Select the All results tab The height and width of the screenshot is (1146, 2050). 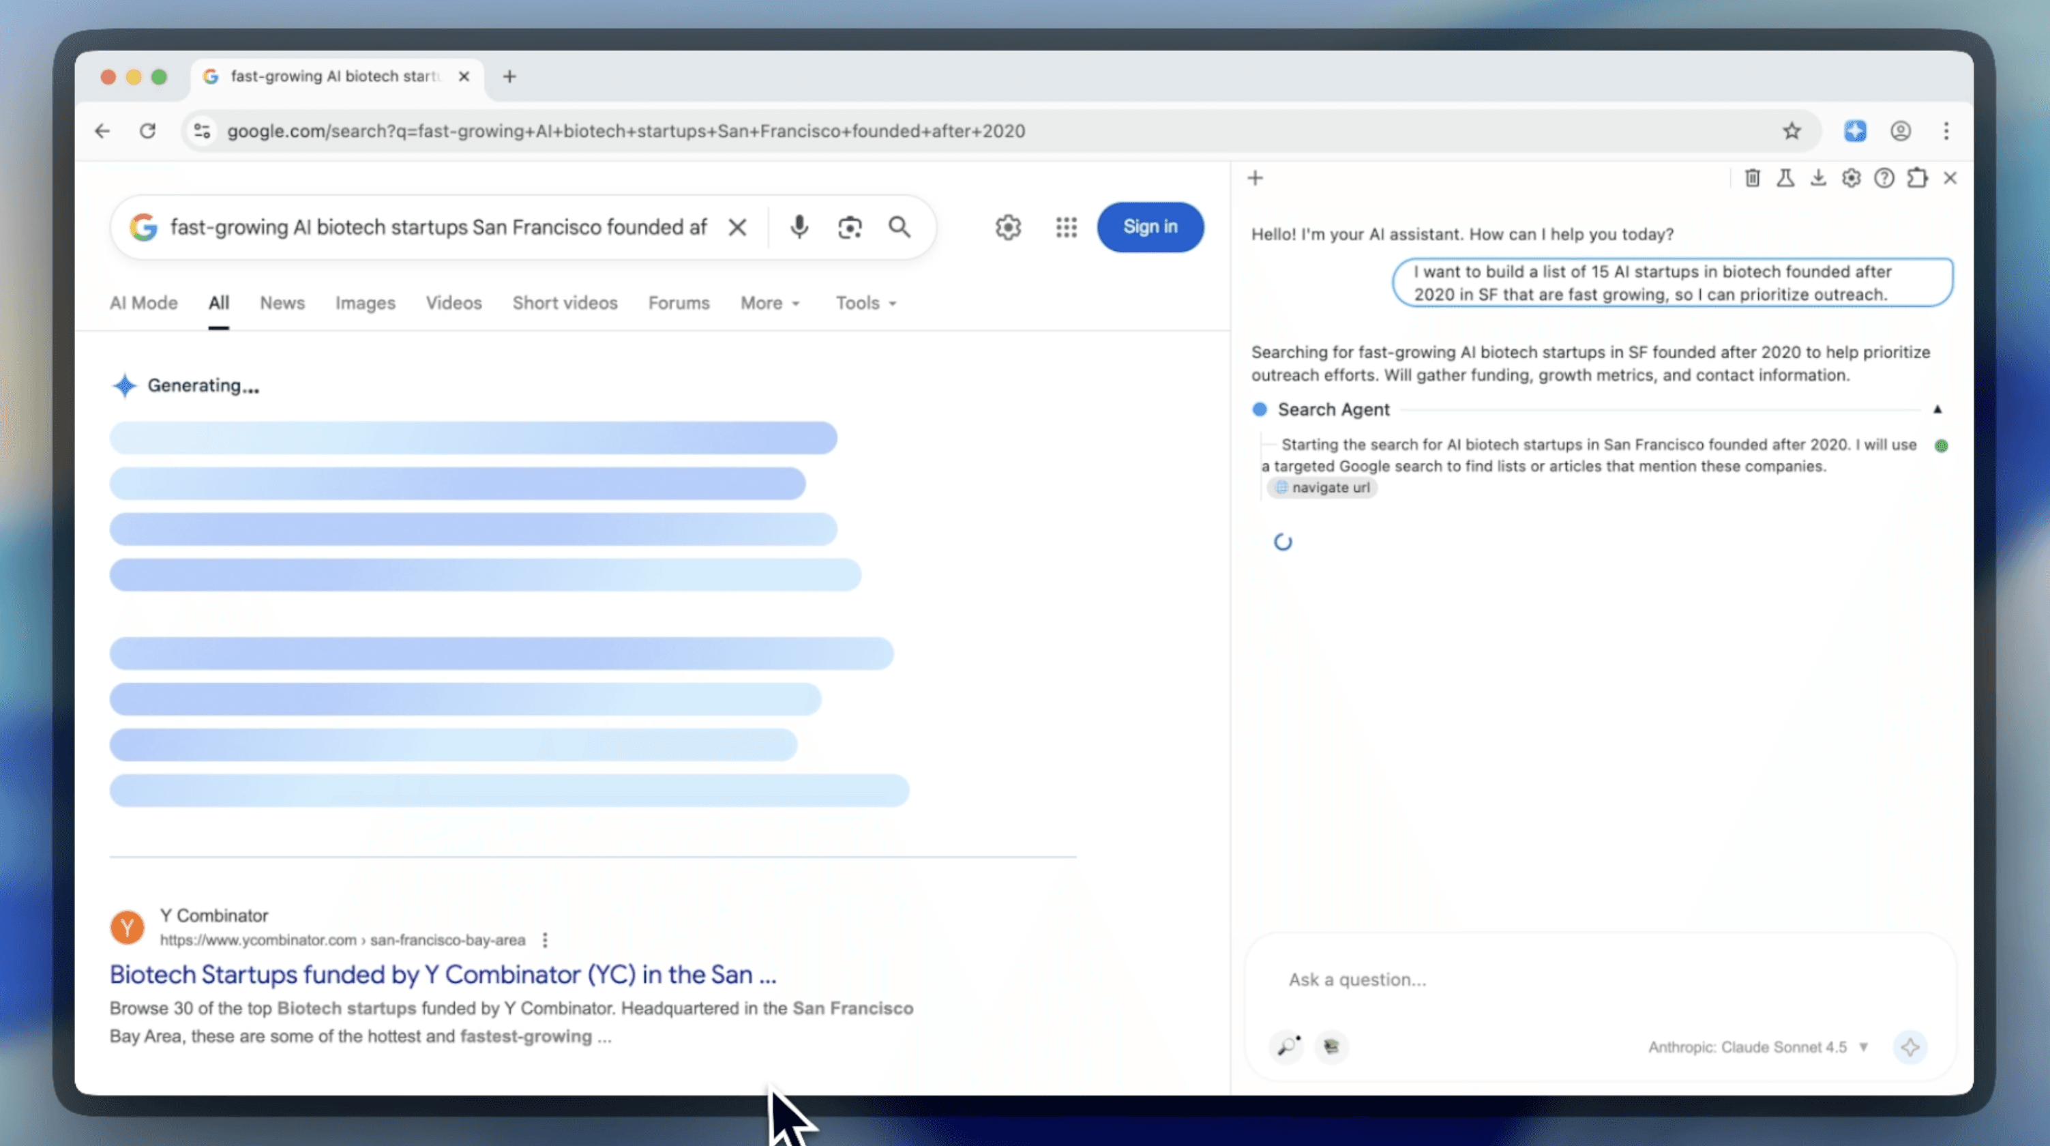click(219, 303)
